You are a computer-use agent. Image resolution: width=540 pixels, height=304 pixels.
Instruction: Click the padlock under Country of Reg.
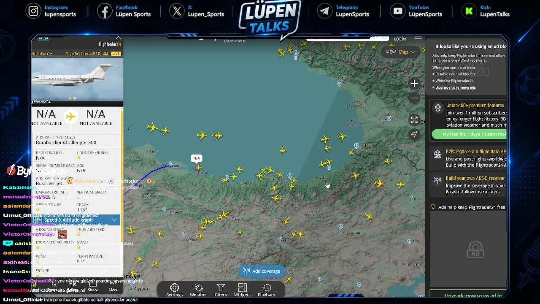[78, 158]
